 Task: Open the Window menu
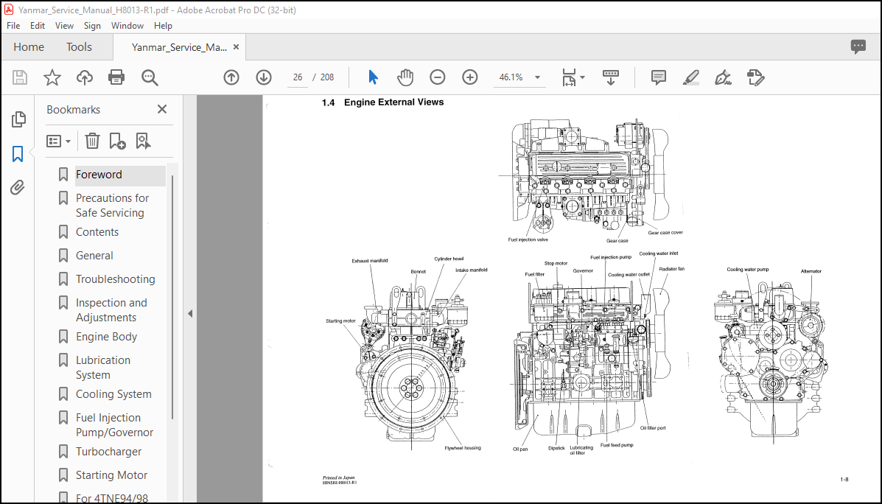(x=127, y=25)
